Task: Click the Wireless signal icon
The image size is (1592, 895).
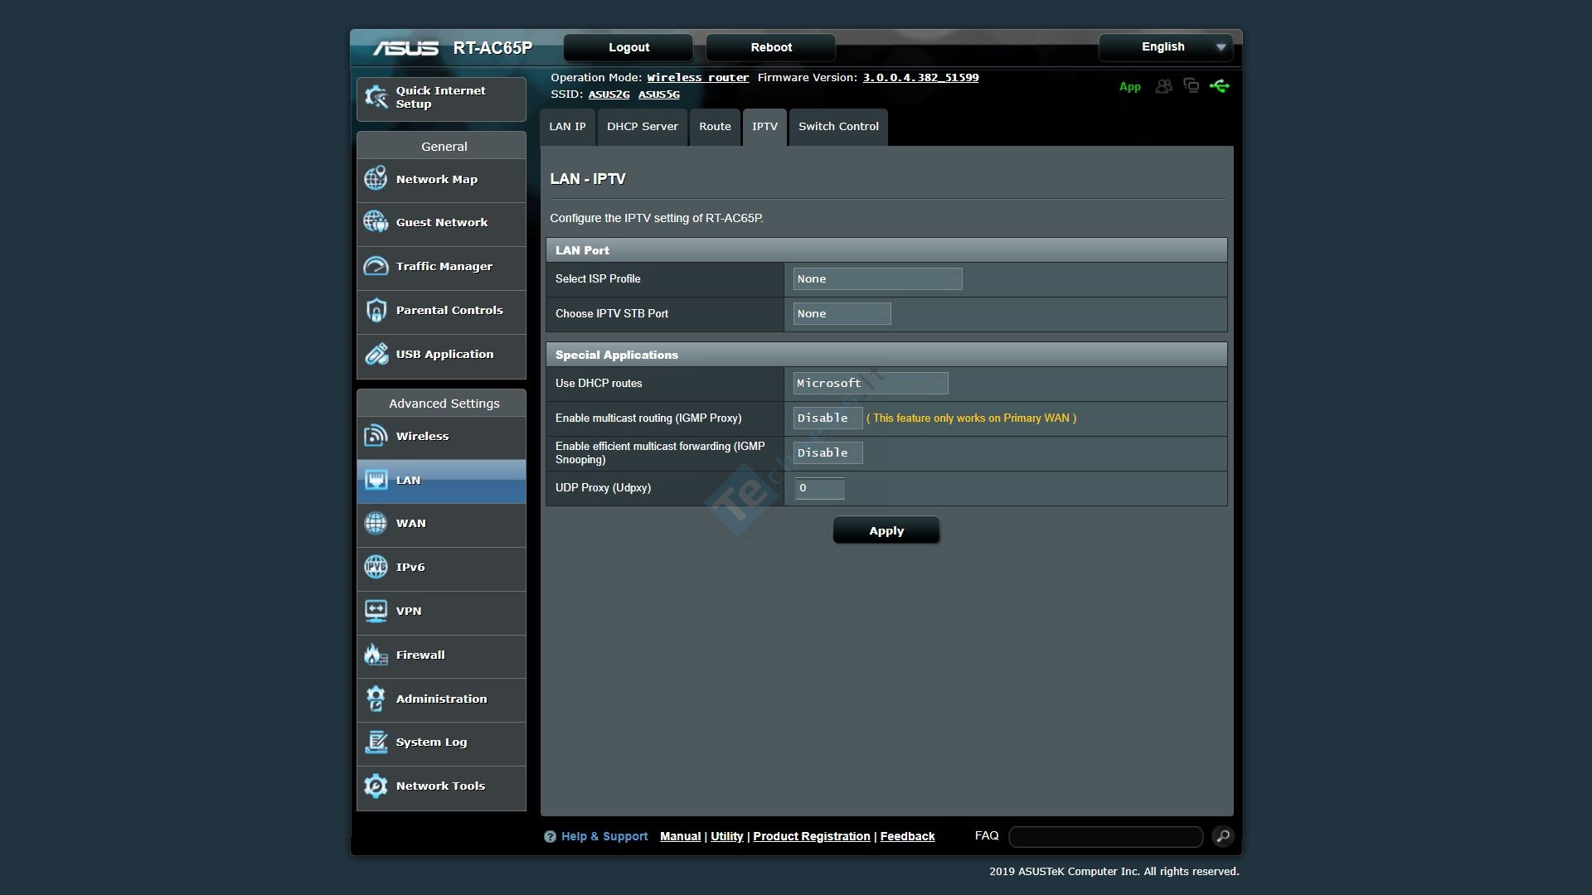Action: (376, 435)
